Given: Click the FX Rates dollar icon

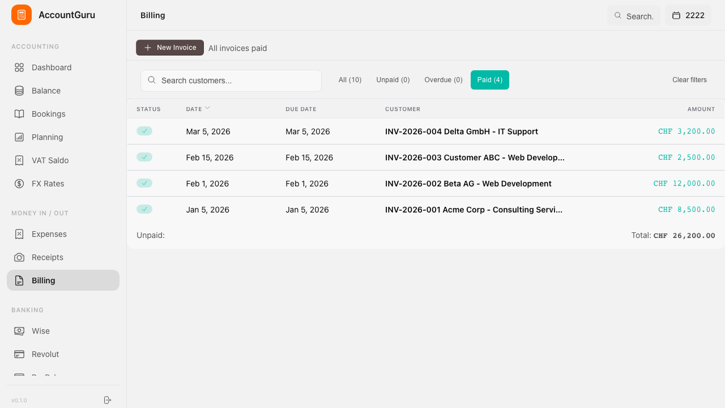Looking at the screenshot, I should pos(19,184).
